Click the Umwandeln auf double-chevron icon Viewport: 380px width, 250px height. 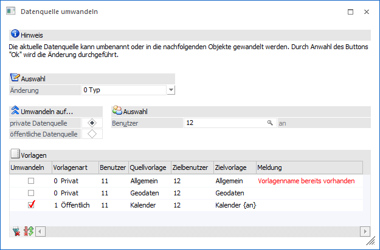[x=15, y=111]
